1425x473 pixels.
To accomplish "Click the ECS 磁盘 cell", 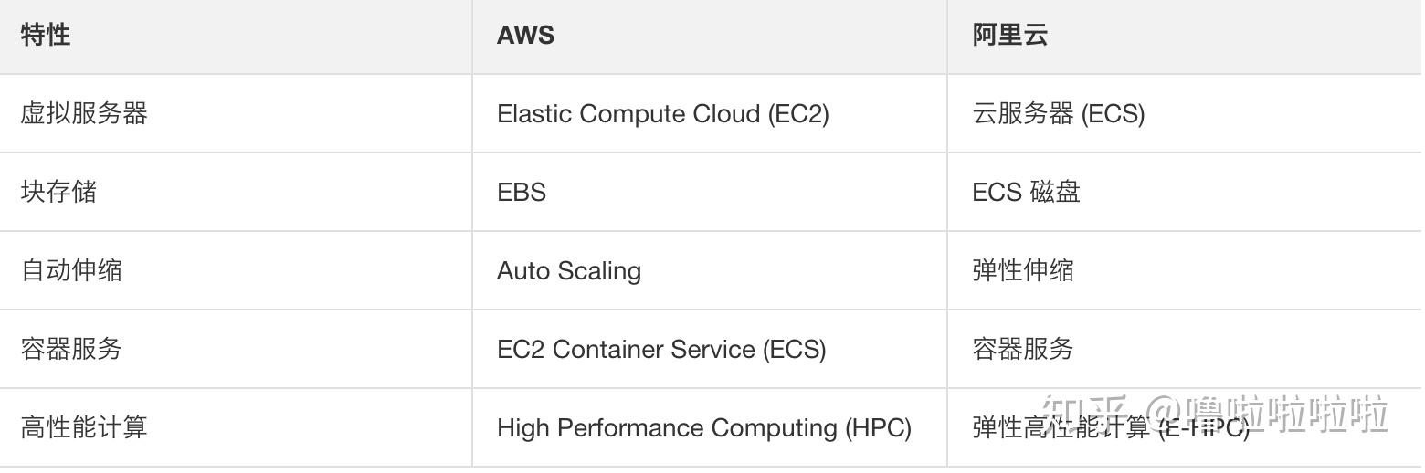I will point(1026,192).
